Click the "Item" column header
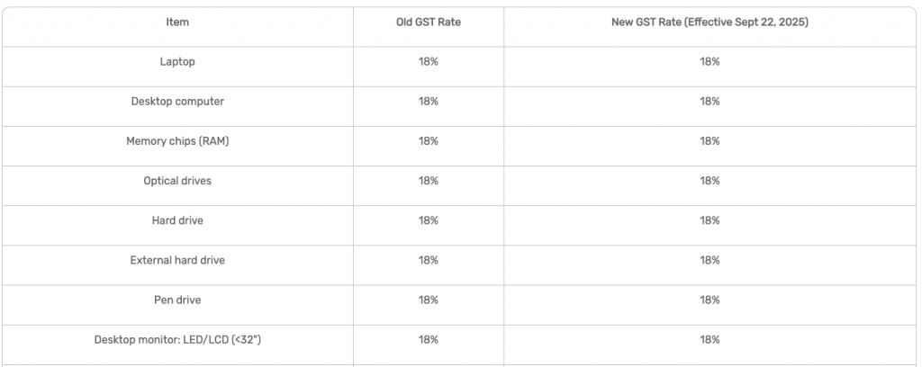The height and width of the screenshot is (367, 922). coord(177,22)
